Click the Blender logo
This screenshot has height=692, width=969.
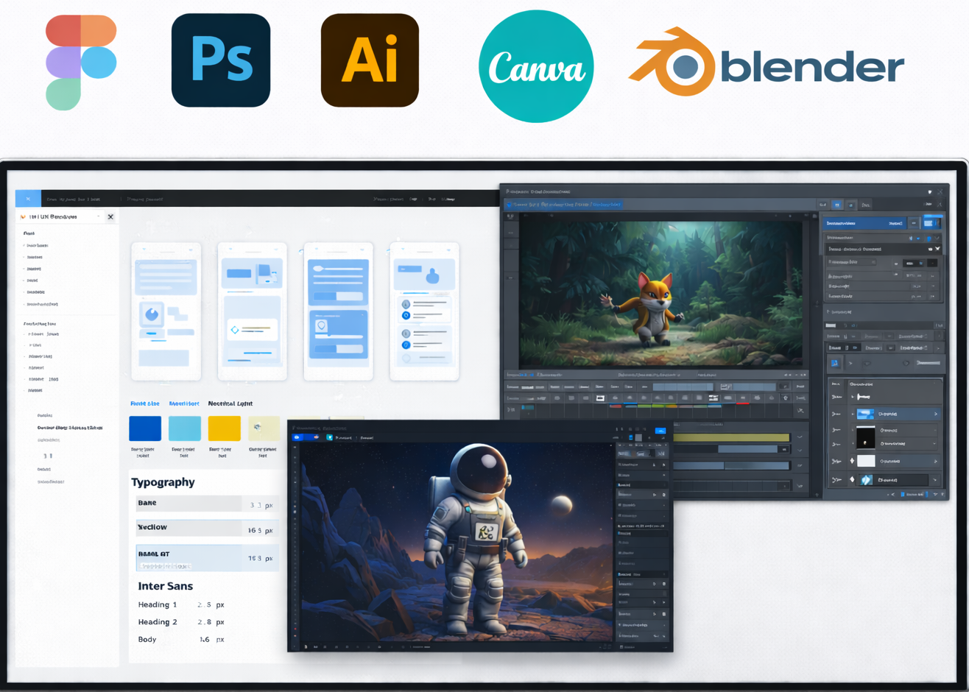pyautogui.click(x=766, y=63)
